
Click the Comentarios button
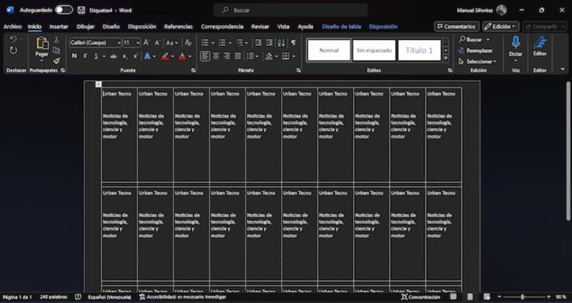point(456,27)
